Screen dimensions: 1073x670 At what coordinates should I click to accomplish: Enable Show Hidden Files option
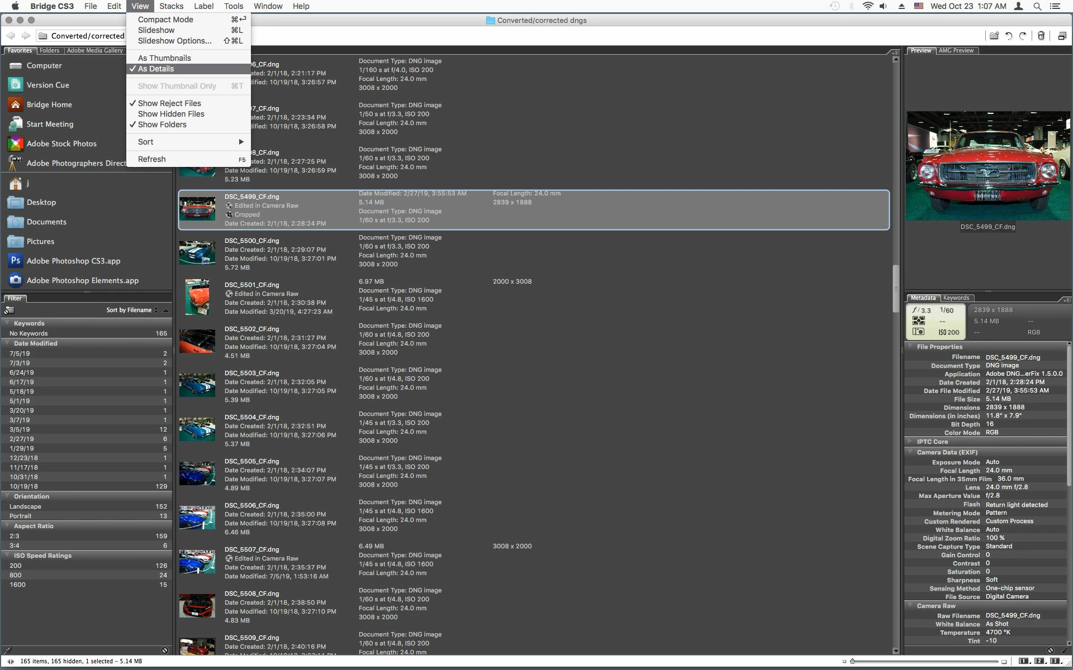point(171,114)
